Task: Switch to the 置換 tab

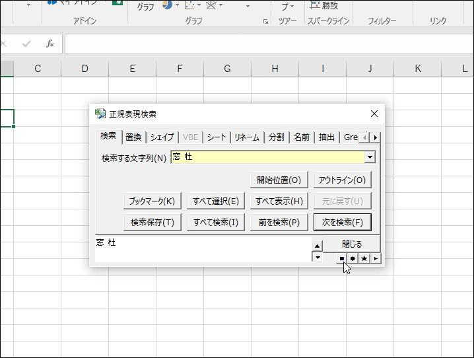Action: tap(133, 137)
